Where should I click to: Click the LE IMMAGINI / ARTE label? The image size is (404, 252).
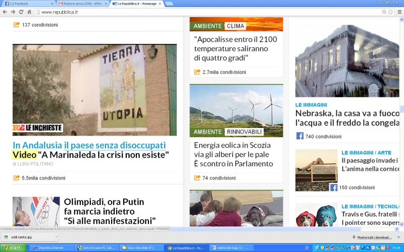367,153
